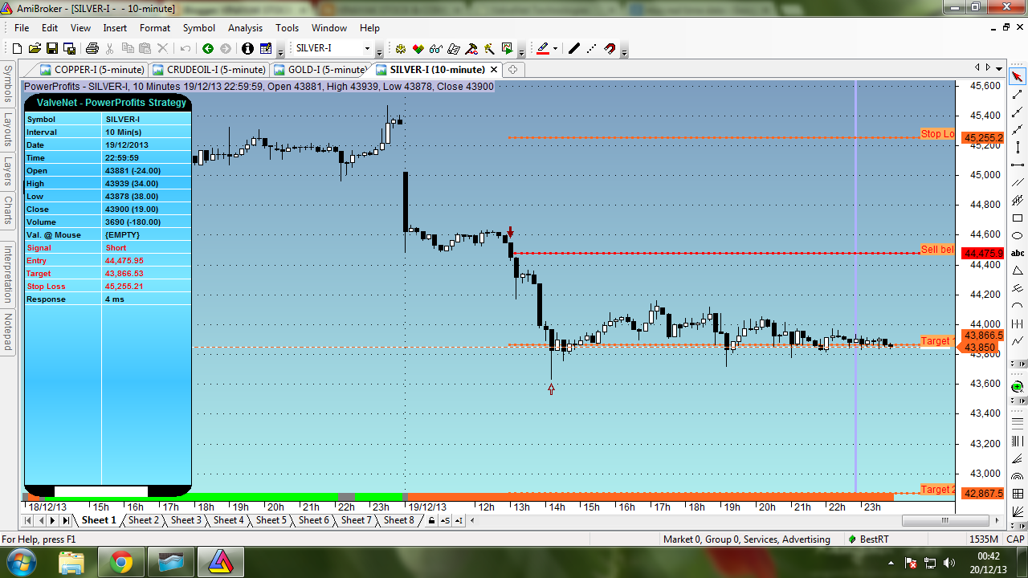Switch to the CRUDEOIL-I (5-minute) tab

click(209, 70)
